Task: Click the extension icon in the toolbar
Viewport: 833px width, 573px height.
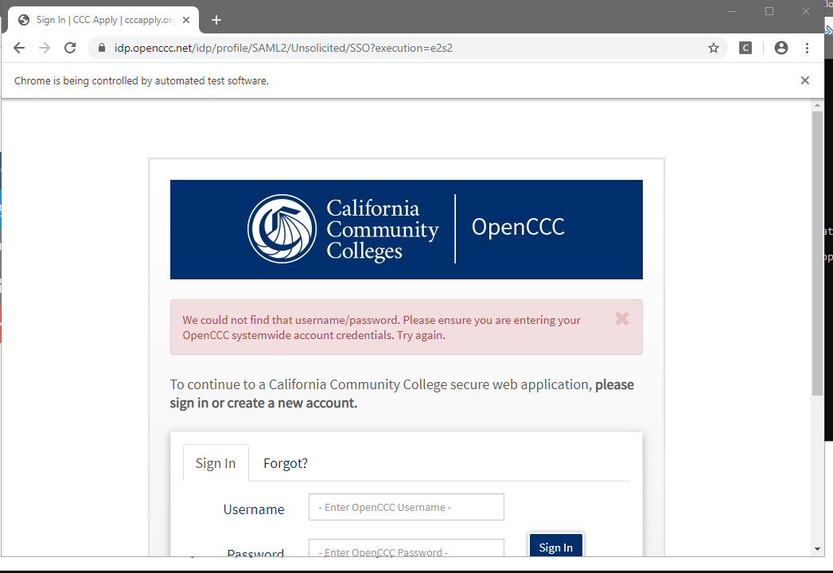Action: [x=745, y=48]
